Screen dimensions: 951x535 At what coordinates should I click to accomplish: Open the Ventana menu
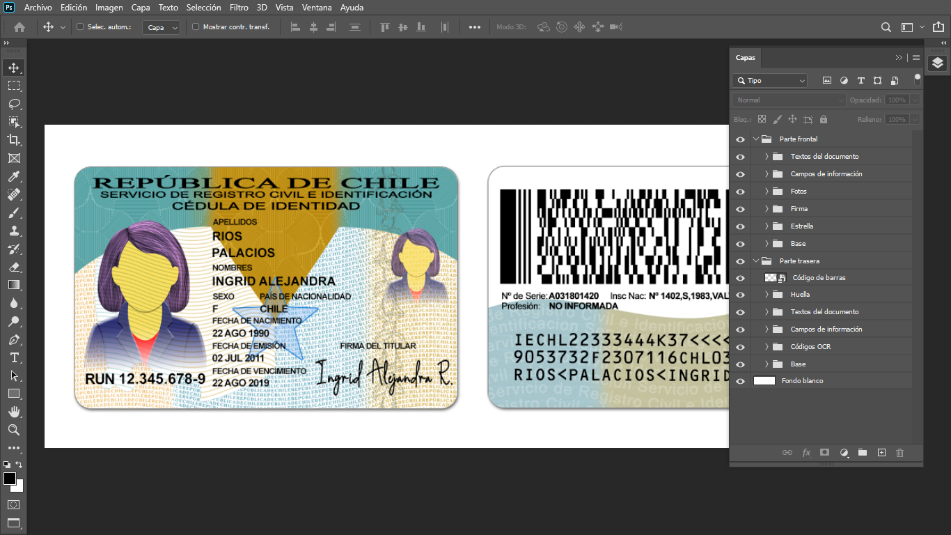coord(317,8)
